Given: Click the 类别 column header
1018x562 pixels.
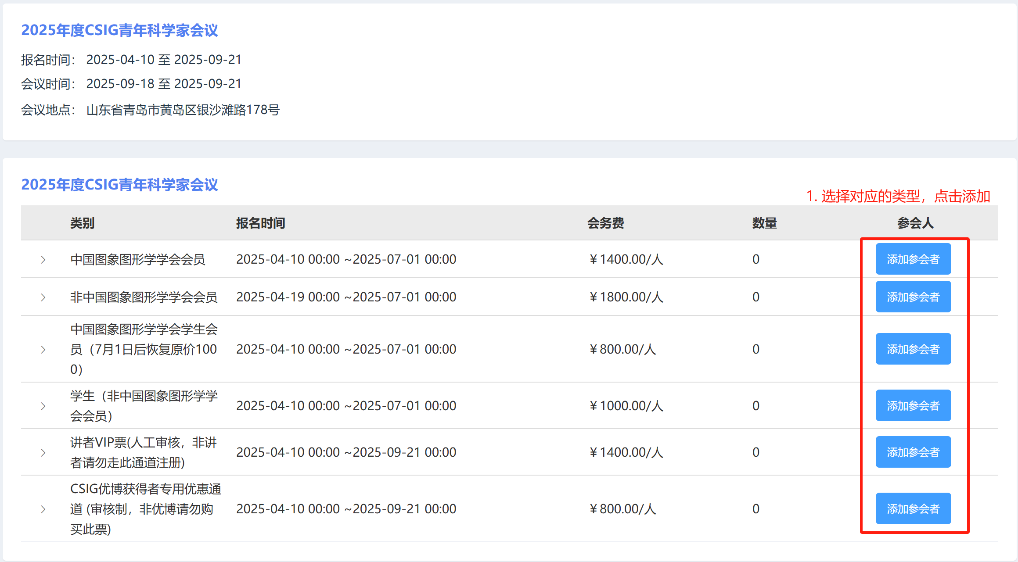Looking at the screenshot, I should (x=82, y=223).
